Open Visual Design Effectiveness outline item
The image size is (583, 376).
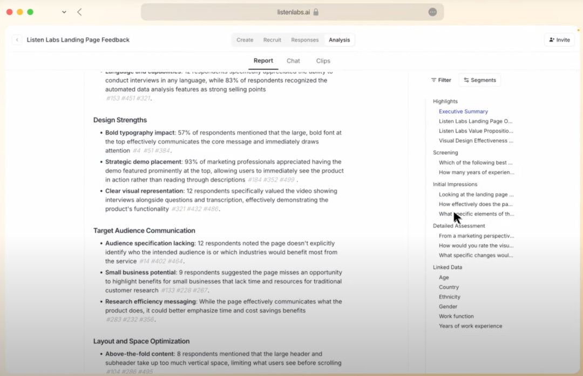[476, 141]
